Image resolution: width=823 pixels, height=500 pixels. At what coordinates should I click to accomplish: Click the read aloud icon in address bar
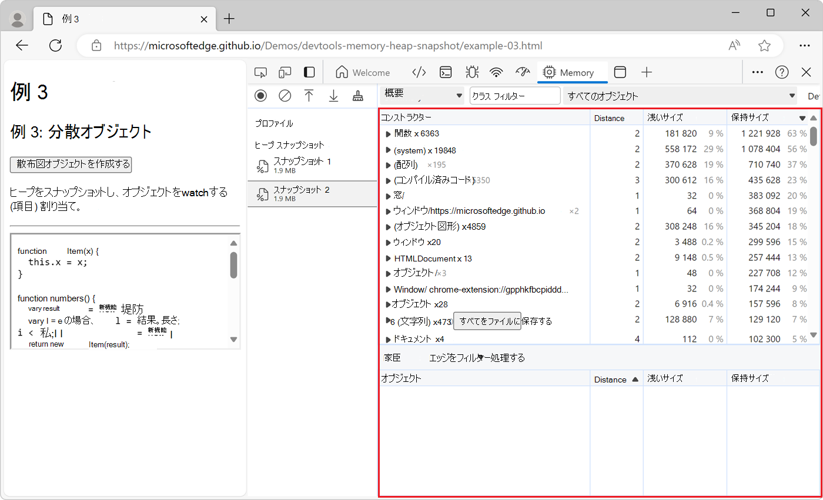pos(734,45)
